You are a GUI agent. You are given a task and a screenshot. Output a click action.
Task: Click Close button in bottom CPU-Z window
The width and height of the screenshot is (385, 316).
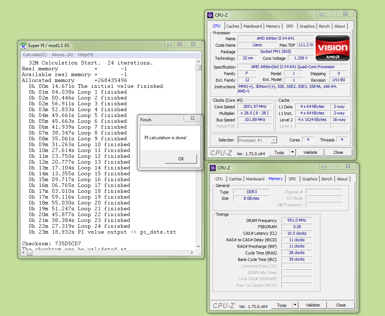tap(341, 305)
